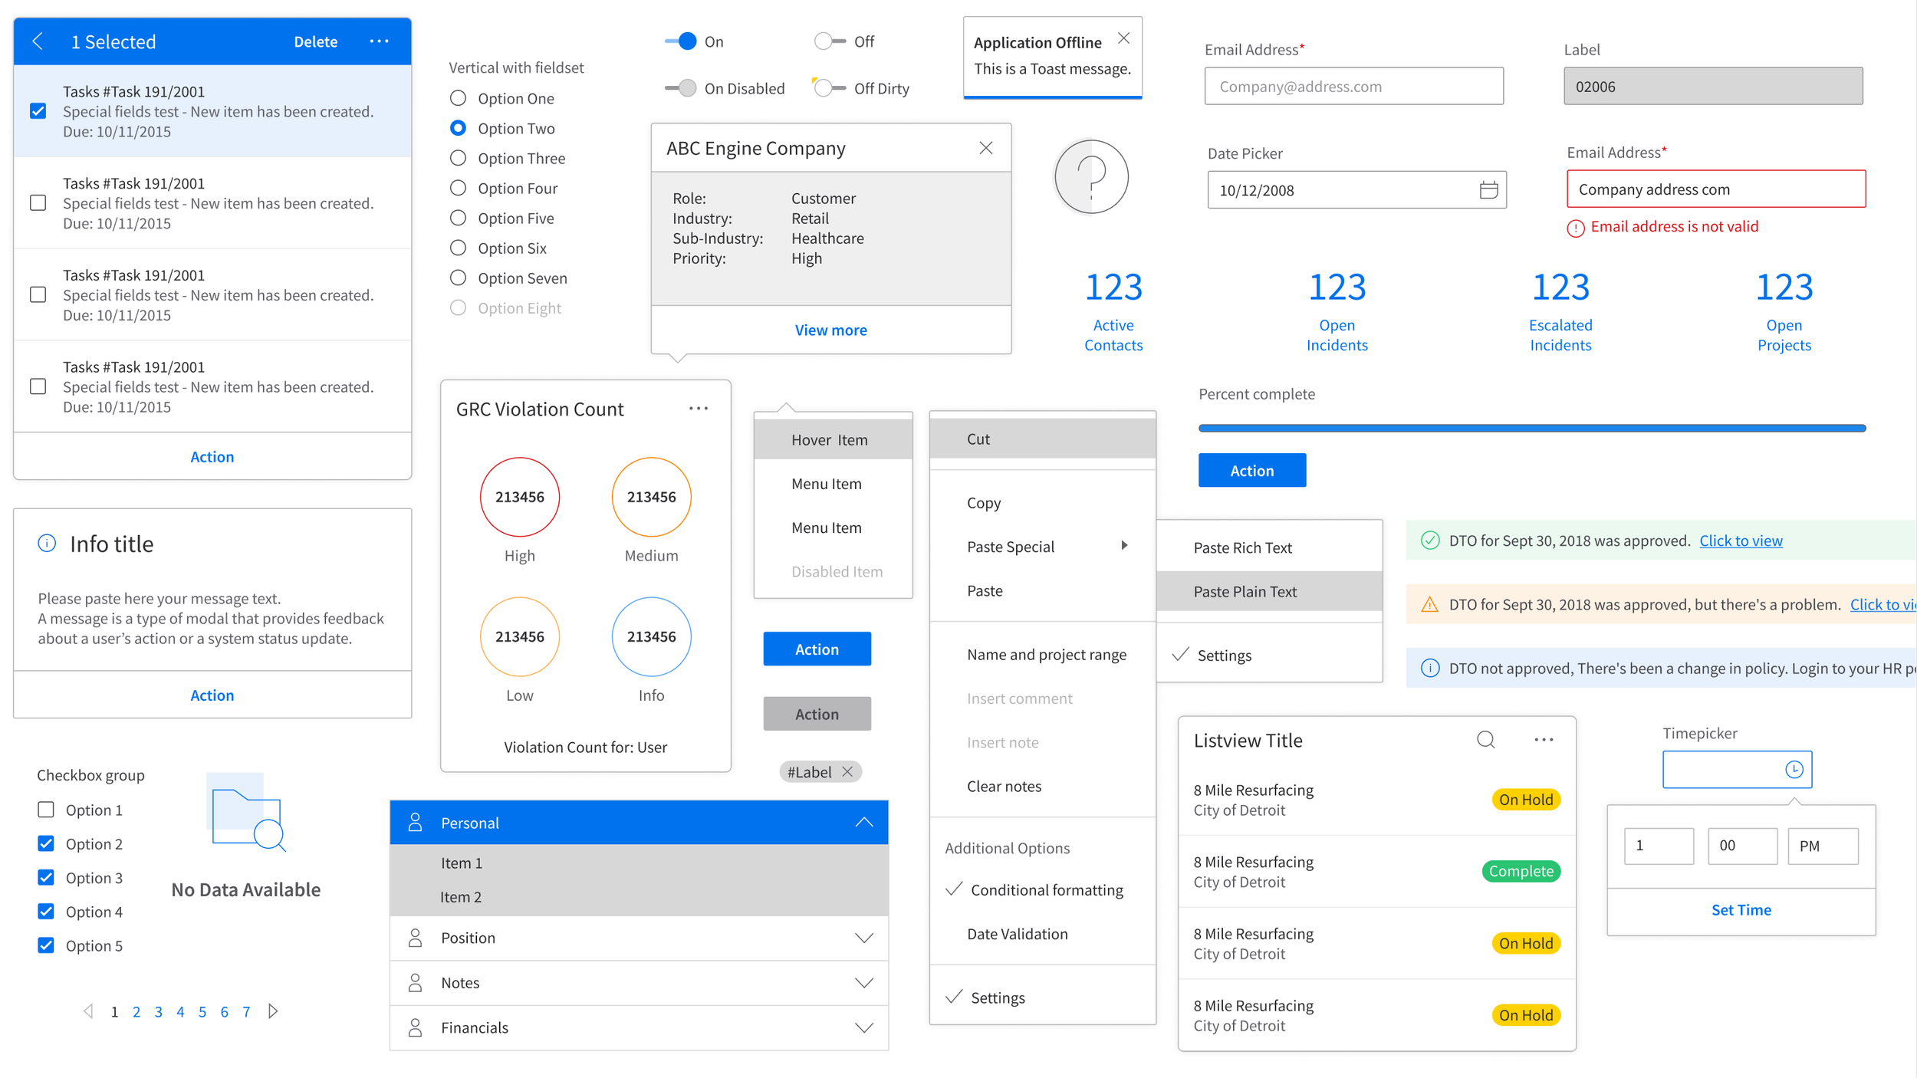
Task: Turn off the On toggle switch
Action: [x=681, y=41]
